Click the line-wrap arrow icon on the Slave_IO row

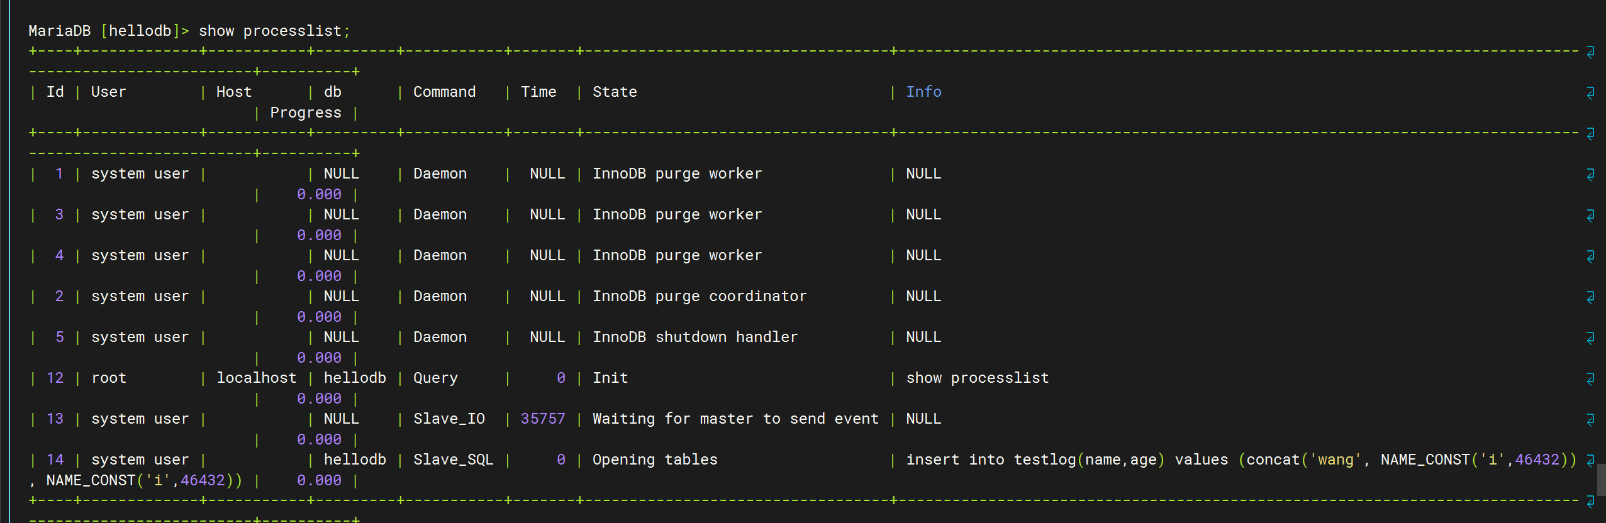coord(1590,420)
